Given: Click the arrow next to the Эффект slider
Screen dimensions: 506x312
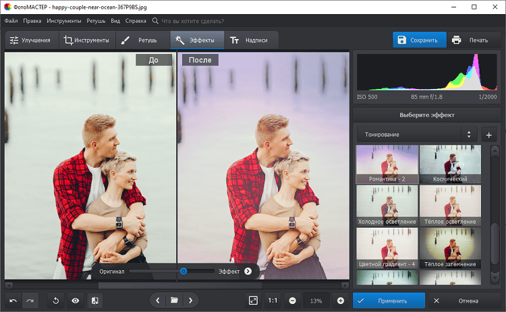Looking at the screenshot, I should pyautogui.click(x=248, y=271).
